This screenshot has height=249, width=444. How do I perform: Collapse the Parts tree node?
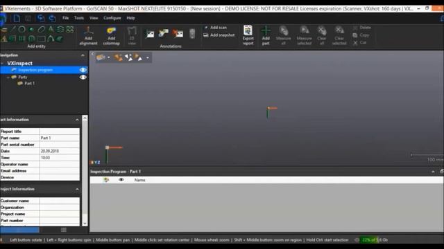pos(8,77)
